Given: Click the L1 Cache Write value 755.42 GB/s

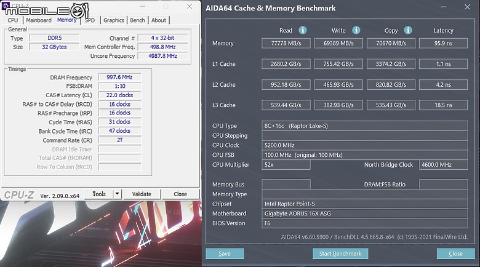Looking at the screenshot, I should click(338, 64).
